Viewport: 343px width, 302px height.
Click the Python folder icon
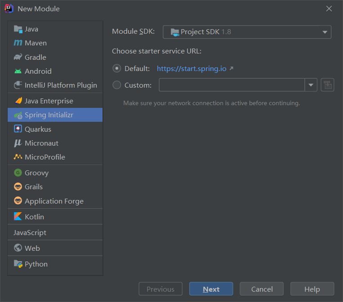(18, 264)
